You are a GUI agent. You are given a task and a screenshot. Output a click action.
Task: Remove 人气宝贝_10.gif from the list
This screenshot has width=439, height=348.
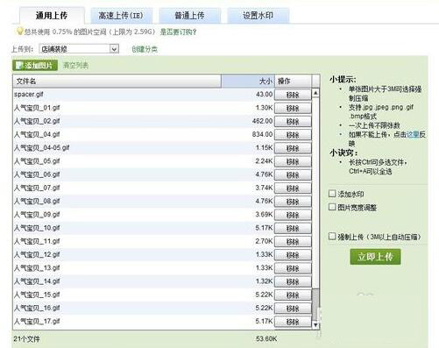(293, 229)
